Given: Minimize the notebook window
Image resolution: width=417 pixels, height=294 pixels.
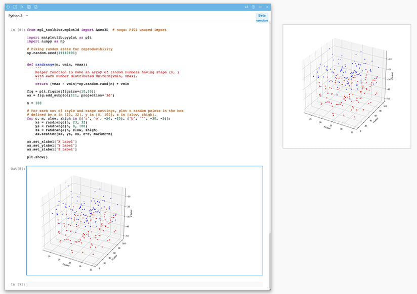Looking at the screenshot, I should click(x=260, y=7).
